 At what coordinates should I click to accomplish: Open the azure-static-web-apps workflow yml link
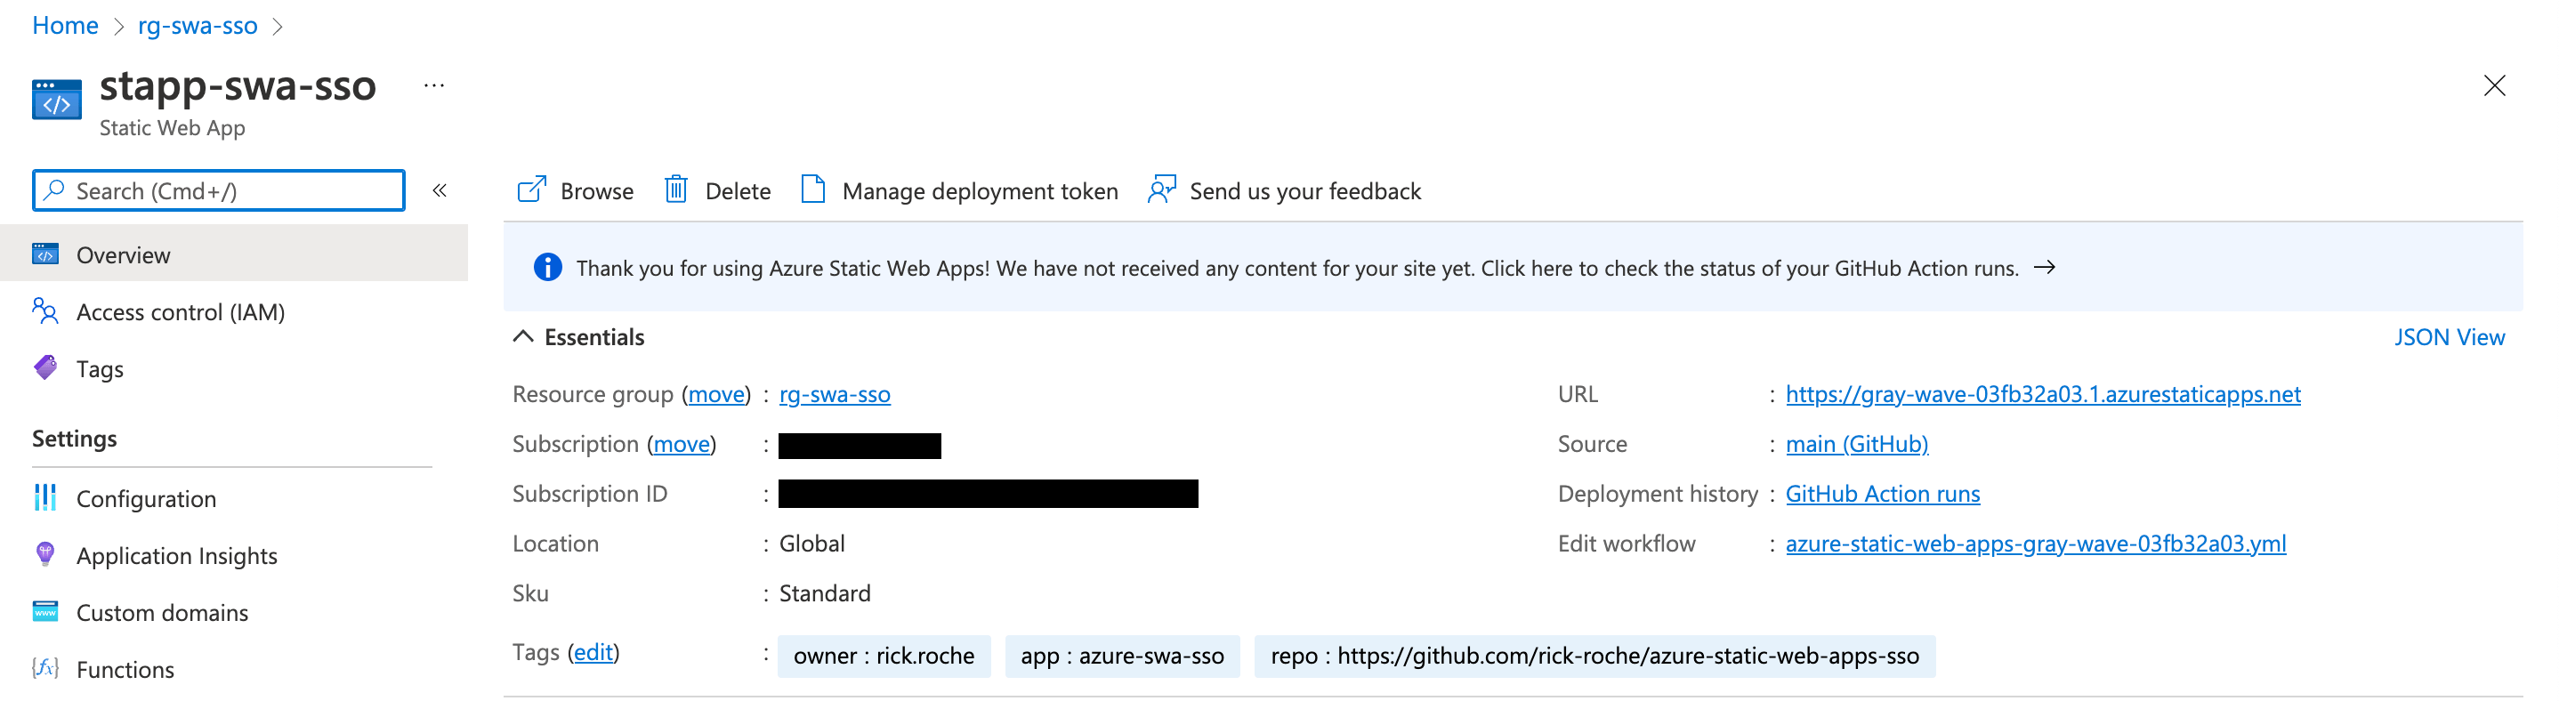tap(2036, 544)
